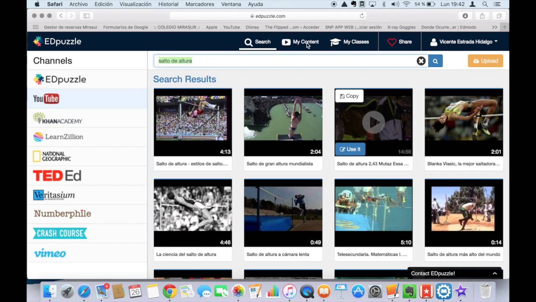Viewport: 536px width, 302px height.
Task: Open Evernote from the Dock
Action: 409,291
